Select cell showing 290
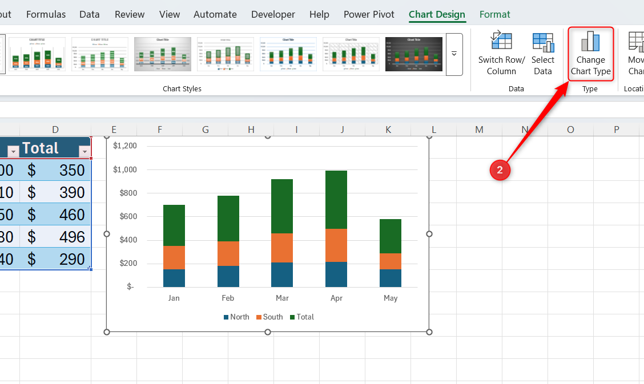The width and height of the screenshot is (644, 384). 55,258
